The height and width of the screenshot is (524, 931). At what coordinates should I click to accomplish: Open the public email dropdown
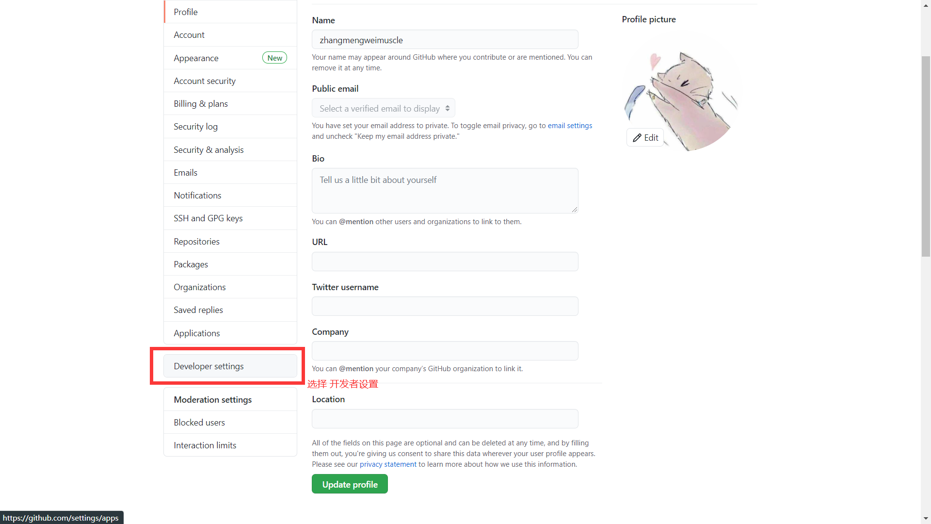383,108
